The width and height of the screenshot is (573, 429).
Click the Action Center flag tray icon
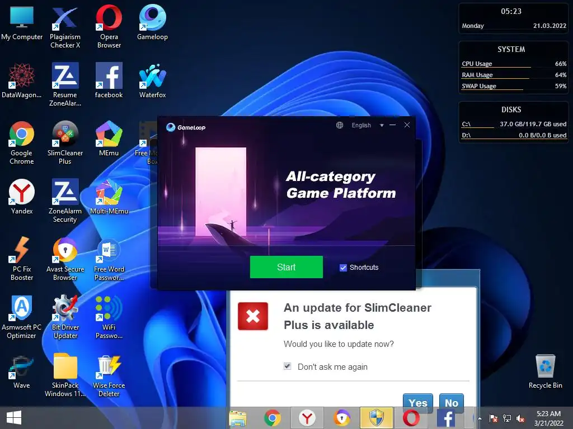[493, 418]
